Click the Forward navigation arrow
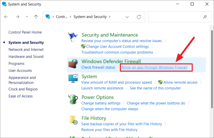This screenshot has height=138, width=214. point(17,17)
